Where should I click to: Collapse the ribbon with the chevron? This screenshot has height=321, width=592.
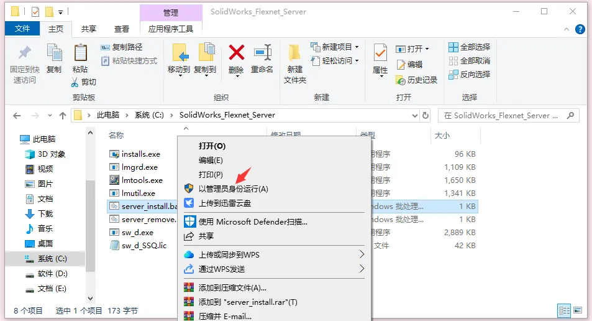(567, 29)
